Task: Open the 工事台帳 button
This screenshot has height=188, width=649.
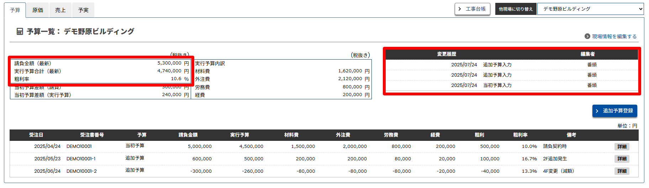Action: tap(472, 9)
